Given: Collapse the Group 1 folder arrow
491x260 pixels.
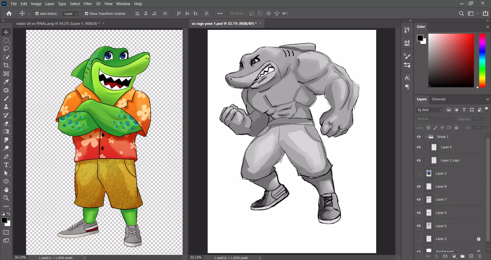Looking at the screenshot, I should 426,137.
